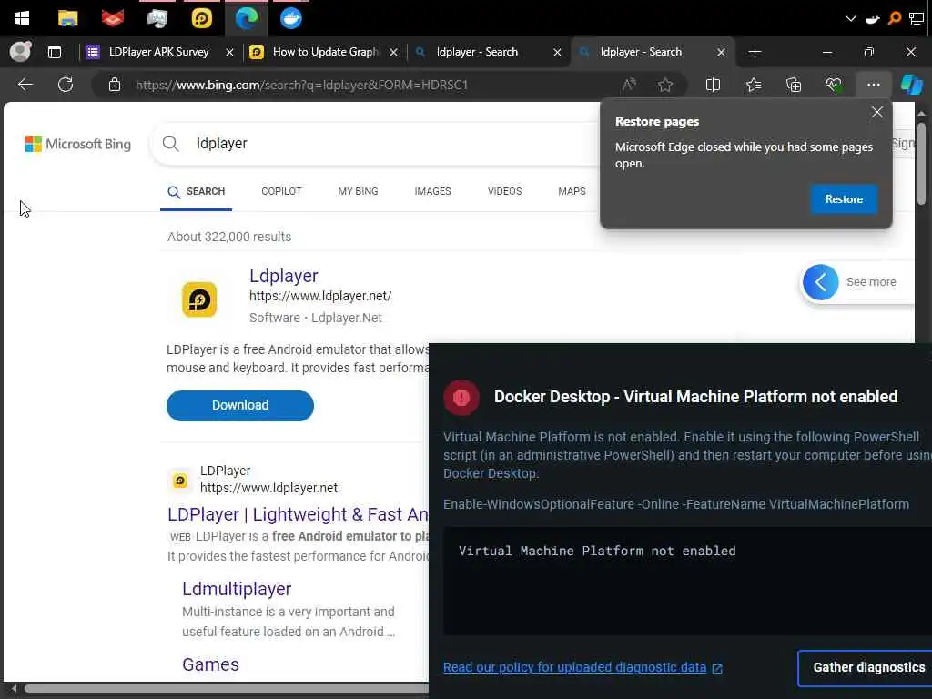View site information lock icon

[x=114, y=85]
